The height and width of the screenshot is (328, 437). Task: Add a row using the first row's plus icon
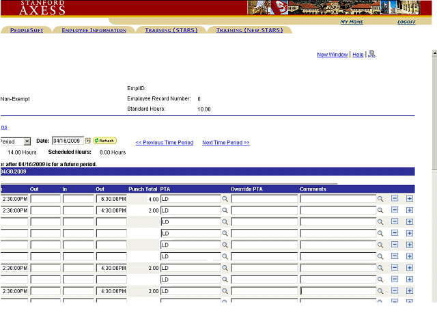(x=410, y=199)
